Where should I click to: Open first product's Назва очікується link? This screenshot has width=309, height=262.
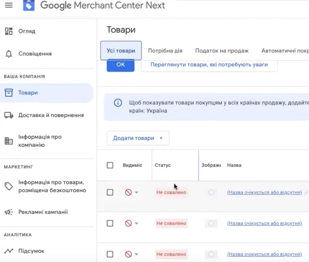264,192
